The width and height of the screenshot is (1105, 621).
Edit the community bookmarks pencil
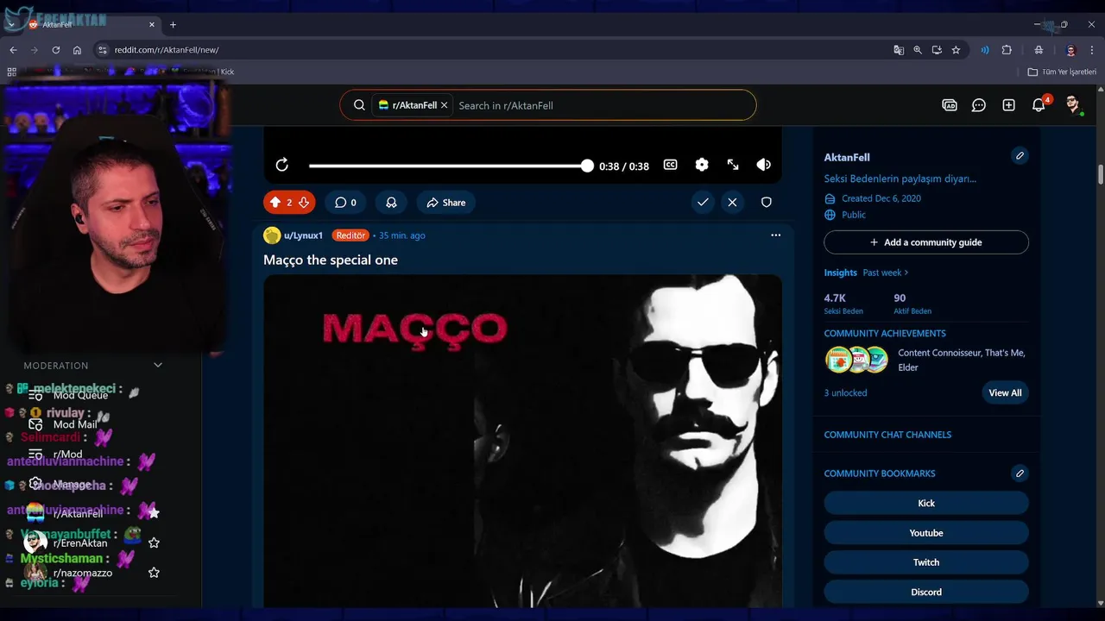pos(1020,474)
